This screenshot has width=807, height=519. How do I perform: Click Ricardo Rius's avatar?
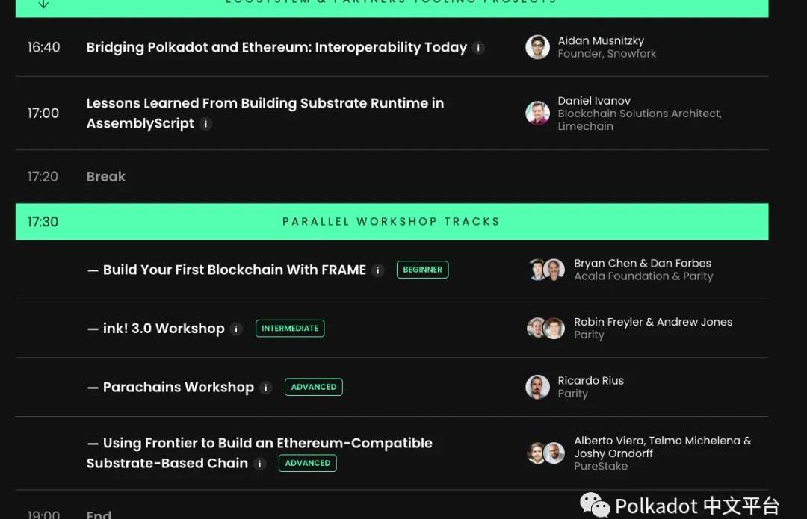coord(537,387)
